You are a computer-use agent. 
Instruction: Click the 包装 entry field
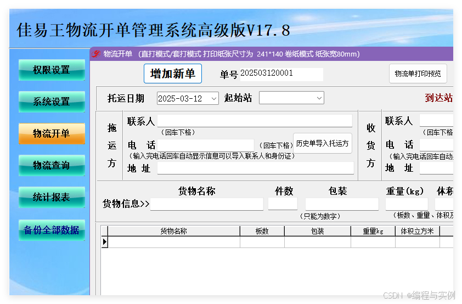342,204
